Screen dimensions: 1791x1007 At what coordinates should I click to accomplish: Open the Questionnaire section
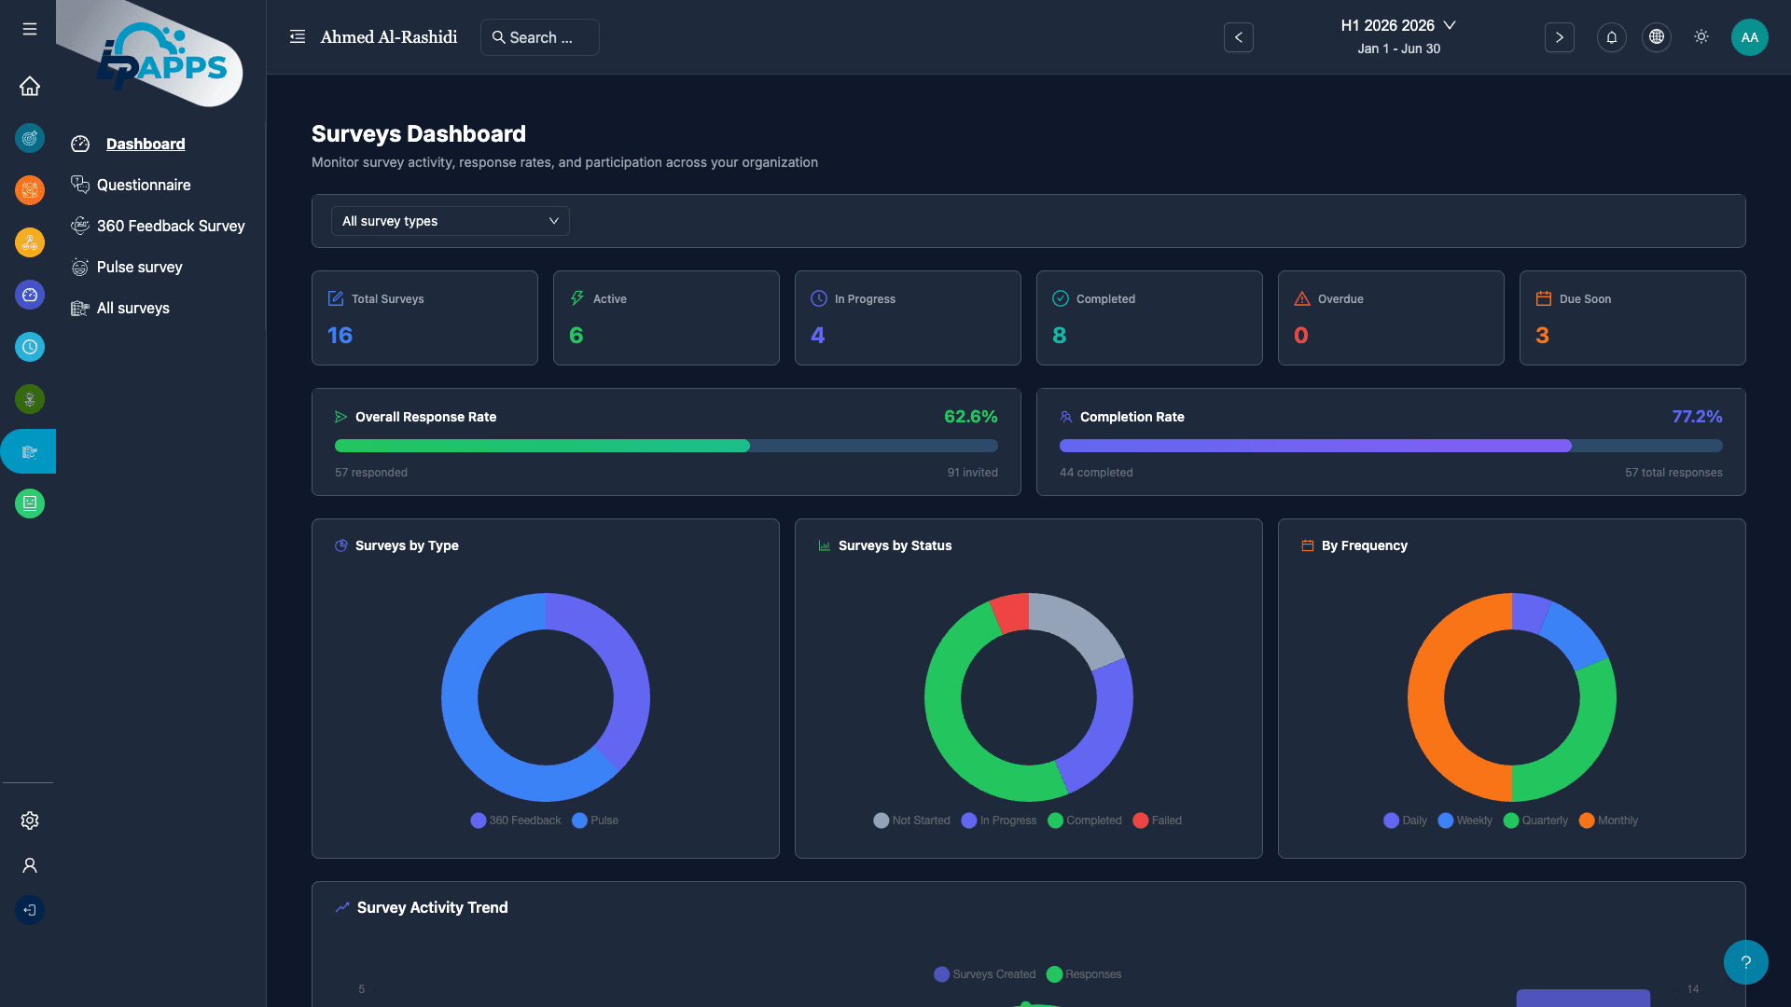(144, 185)
